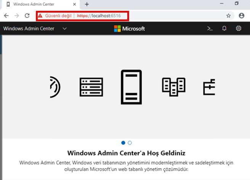The width and height of the screenshot is (250, 180).
Task: Bookmark the page with the star icon
Action: click(229, 16)
